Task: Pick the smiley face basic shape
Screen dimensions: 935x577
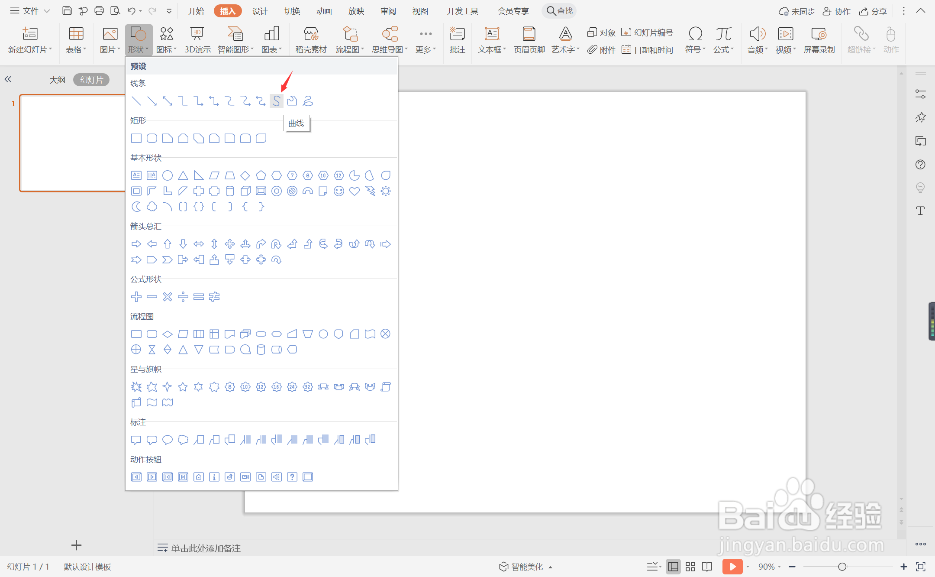Action: coord(339,191)
